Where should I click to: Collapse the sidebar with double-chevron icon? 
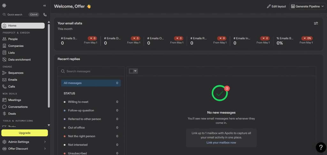[44, 6]
